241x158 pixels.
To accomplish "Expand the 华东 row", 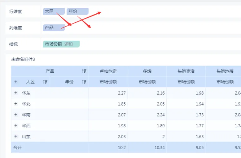I will pyautogui.click(x=16, y=93).
